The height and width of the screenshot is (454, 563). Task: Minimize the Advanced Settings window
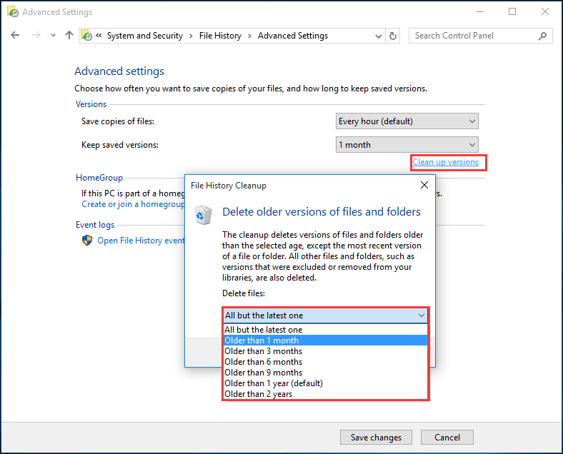(480, 12)
